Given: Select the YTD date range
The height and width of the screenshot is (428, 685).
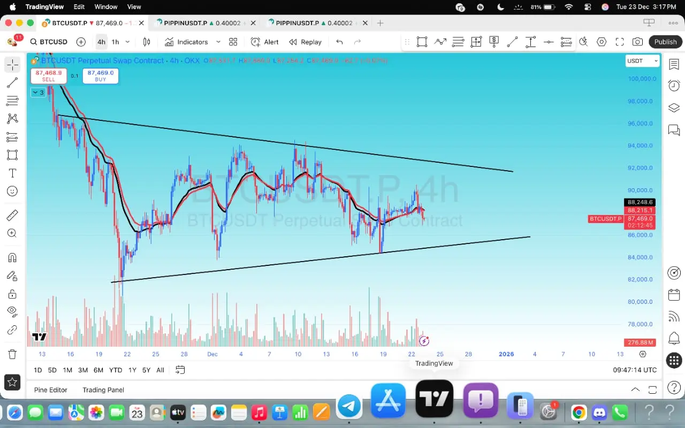Looking at the screenshot, I should point(116,370).
